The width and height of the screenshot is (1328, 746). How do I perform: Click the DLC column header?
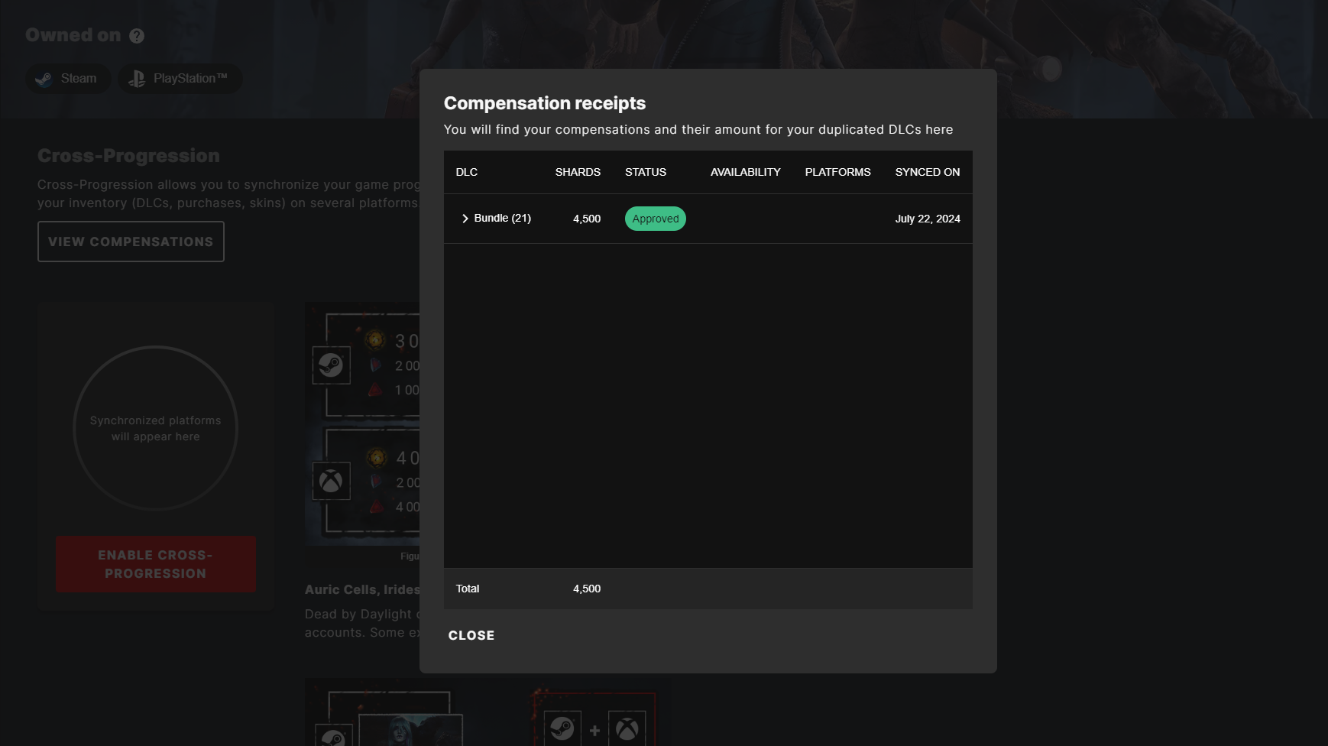coord(467,172)
